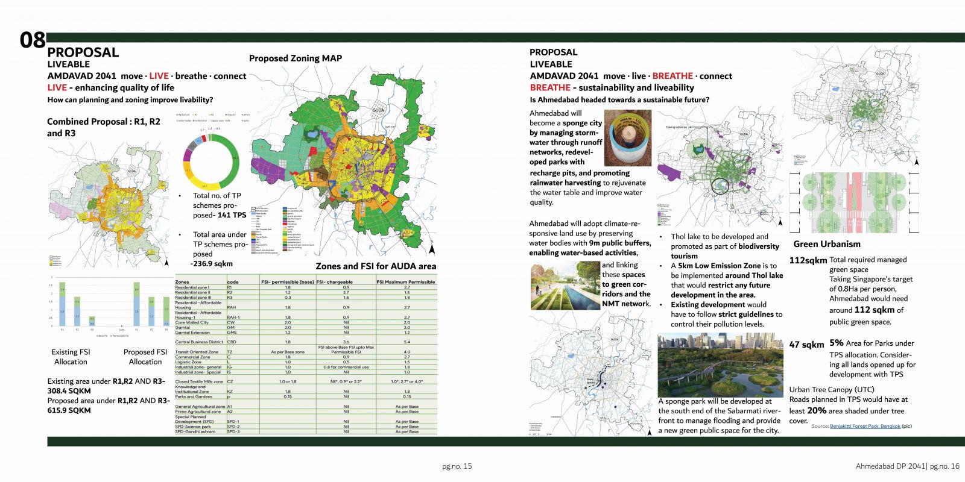
Task: Click 'How can planning and zoning improve livability?'
Action: click(130, 100)
